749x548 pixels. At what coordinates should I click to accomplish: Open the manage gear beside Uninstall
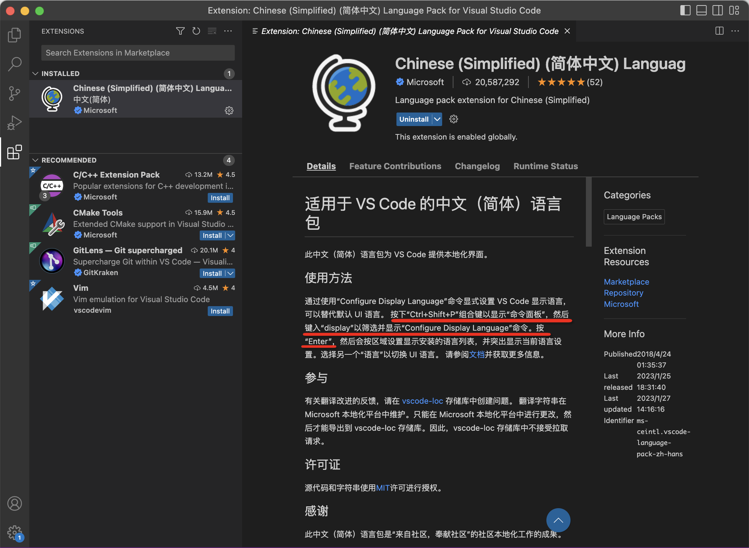pyautogui.click(x=454, y=119)
